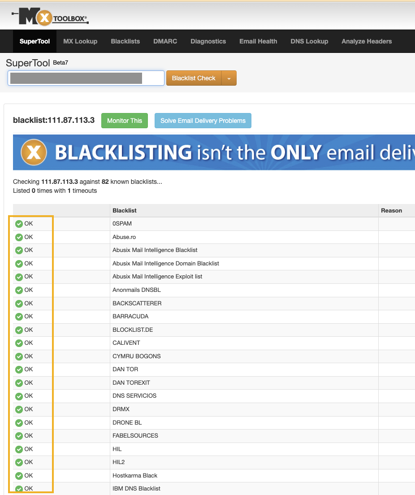Open the blacklisting email delivery banner
Image resolution: width=415 pixels, height=495 pixels.
tap(214, 152)
